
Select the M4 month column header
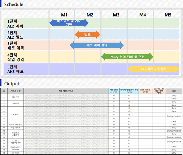(143, 15)
